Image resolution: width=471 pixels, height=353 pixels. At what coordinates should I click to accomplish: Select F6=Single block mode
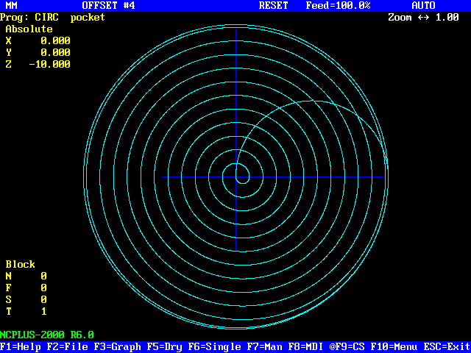click(214, 347)
